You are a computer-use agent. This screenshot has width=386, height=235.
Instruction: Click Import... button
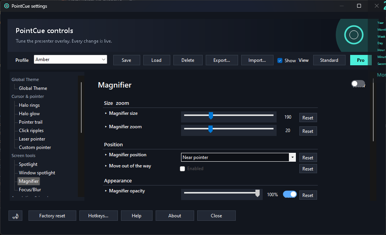click(257, 60)
